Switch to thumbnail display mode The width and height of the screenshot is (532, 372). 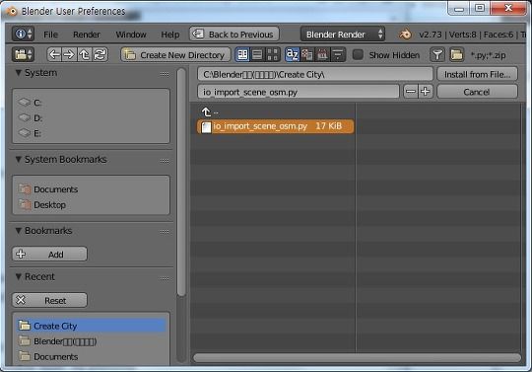273,54
